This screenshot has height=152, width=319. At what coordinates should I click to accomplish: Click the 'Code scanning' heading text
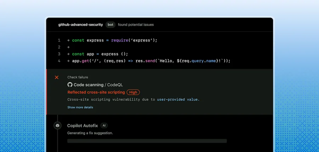(89, 85)
